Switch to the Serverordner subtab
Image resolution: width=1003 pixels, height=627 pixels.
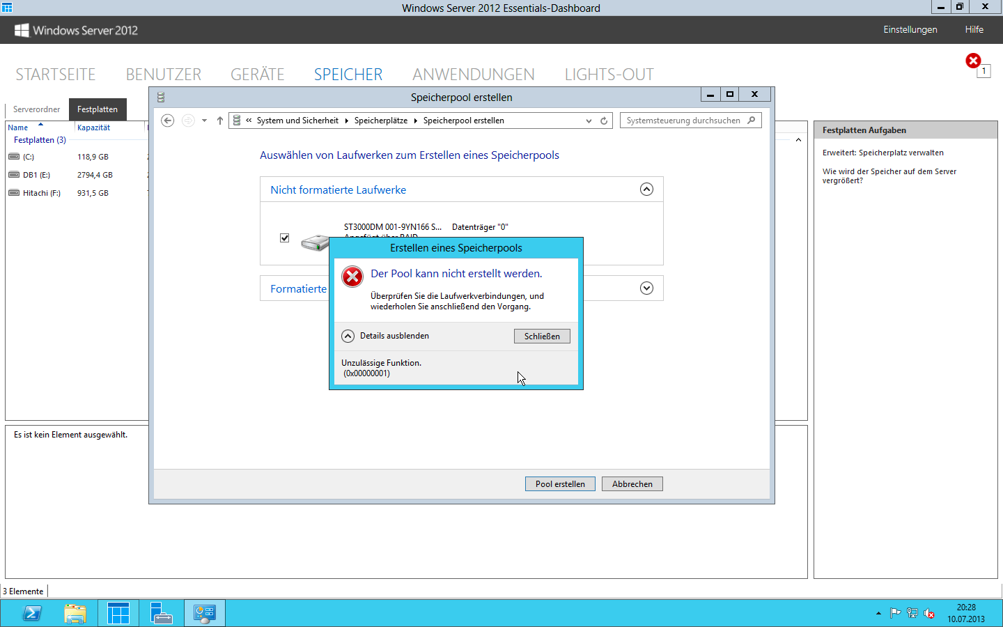click(36, 109)
